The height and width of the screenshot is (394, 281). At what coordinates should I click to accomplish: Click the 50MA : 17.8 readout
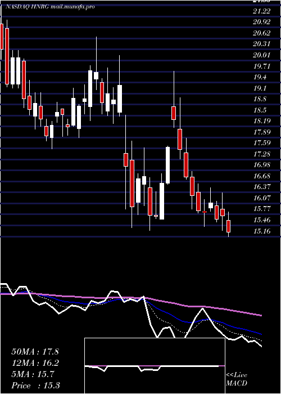(35, 352)
